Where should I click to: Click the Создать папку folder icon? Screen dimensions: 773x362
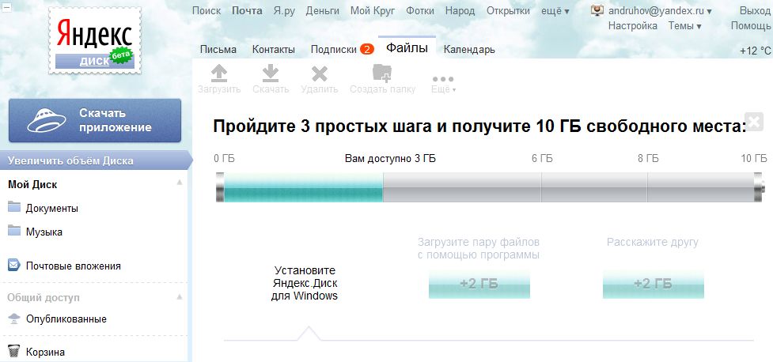pos(382,73)
